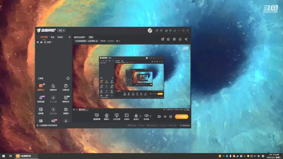Switch to the first orange scene tab
The image size is (283, 159).
click(44, 37)
